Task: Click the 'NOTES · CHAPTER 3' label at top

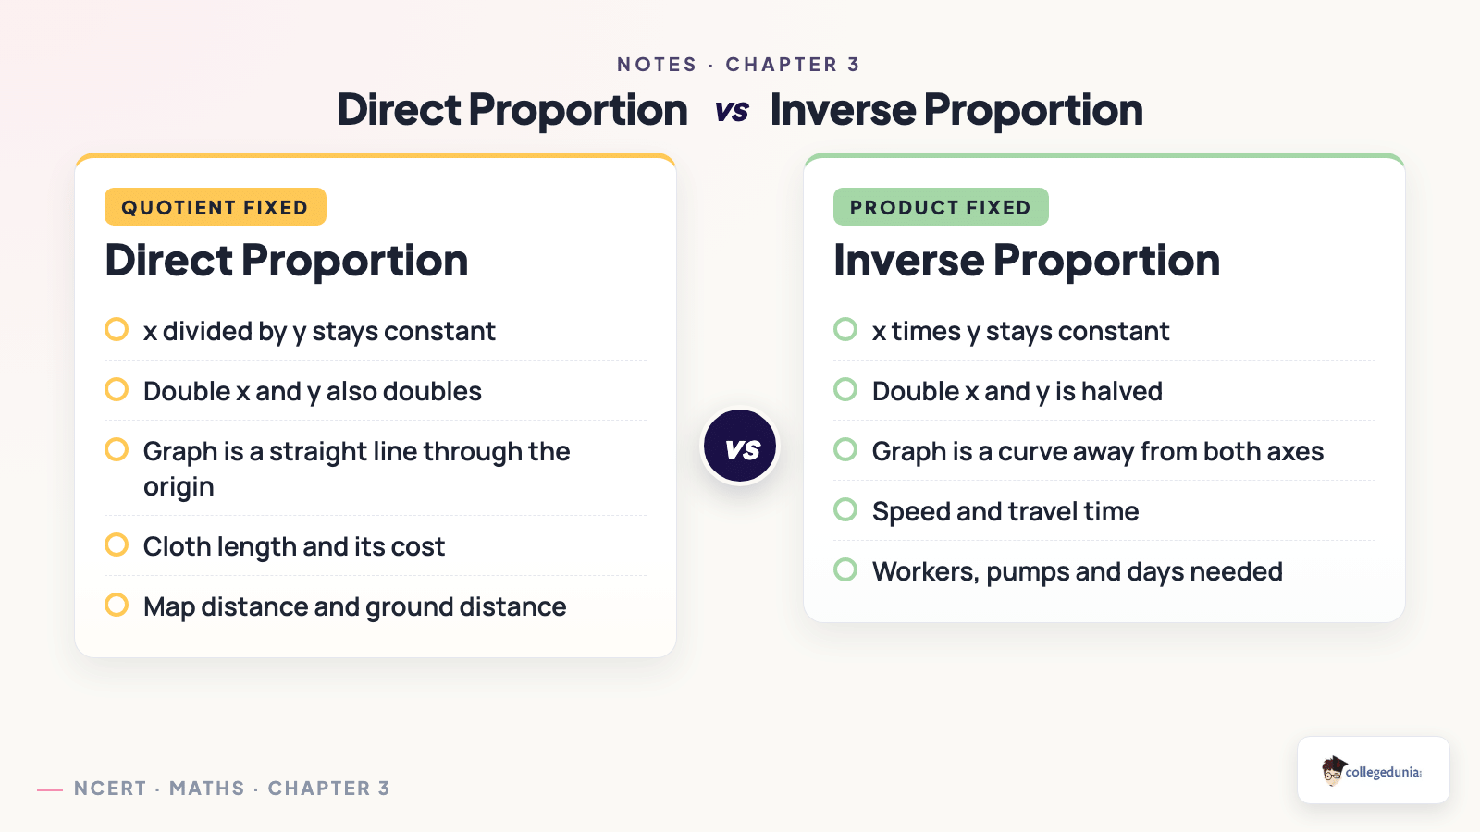Action: pyautogui.click(x=739, y=65)
